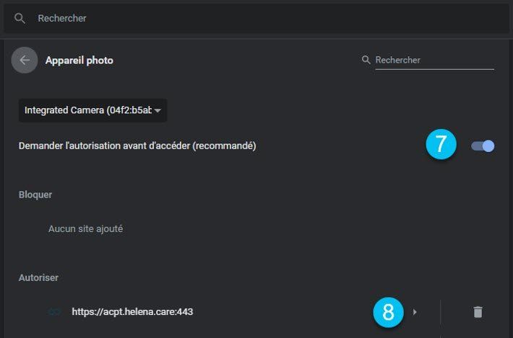The image size is (513, 338).
Task: Open the Integrated Camera device dropdown
Action: (93, 110)
